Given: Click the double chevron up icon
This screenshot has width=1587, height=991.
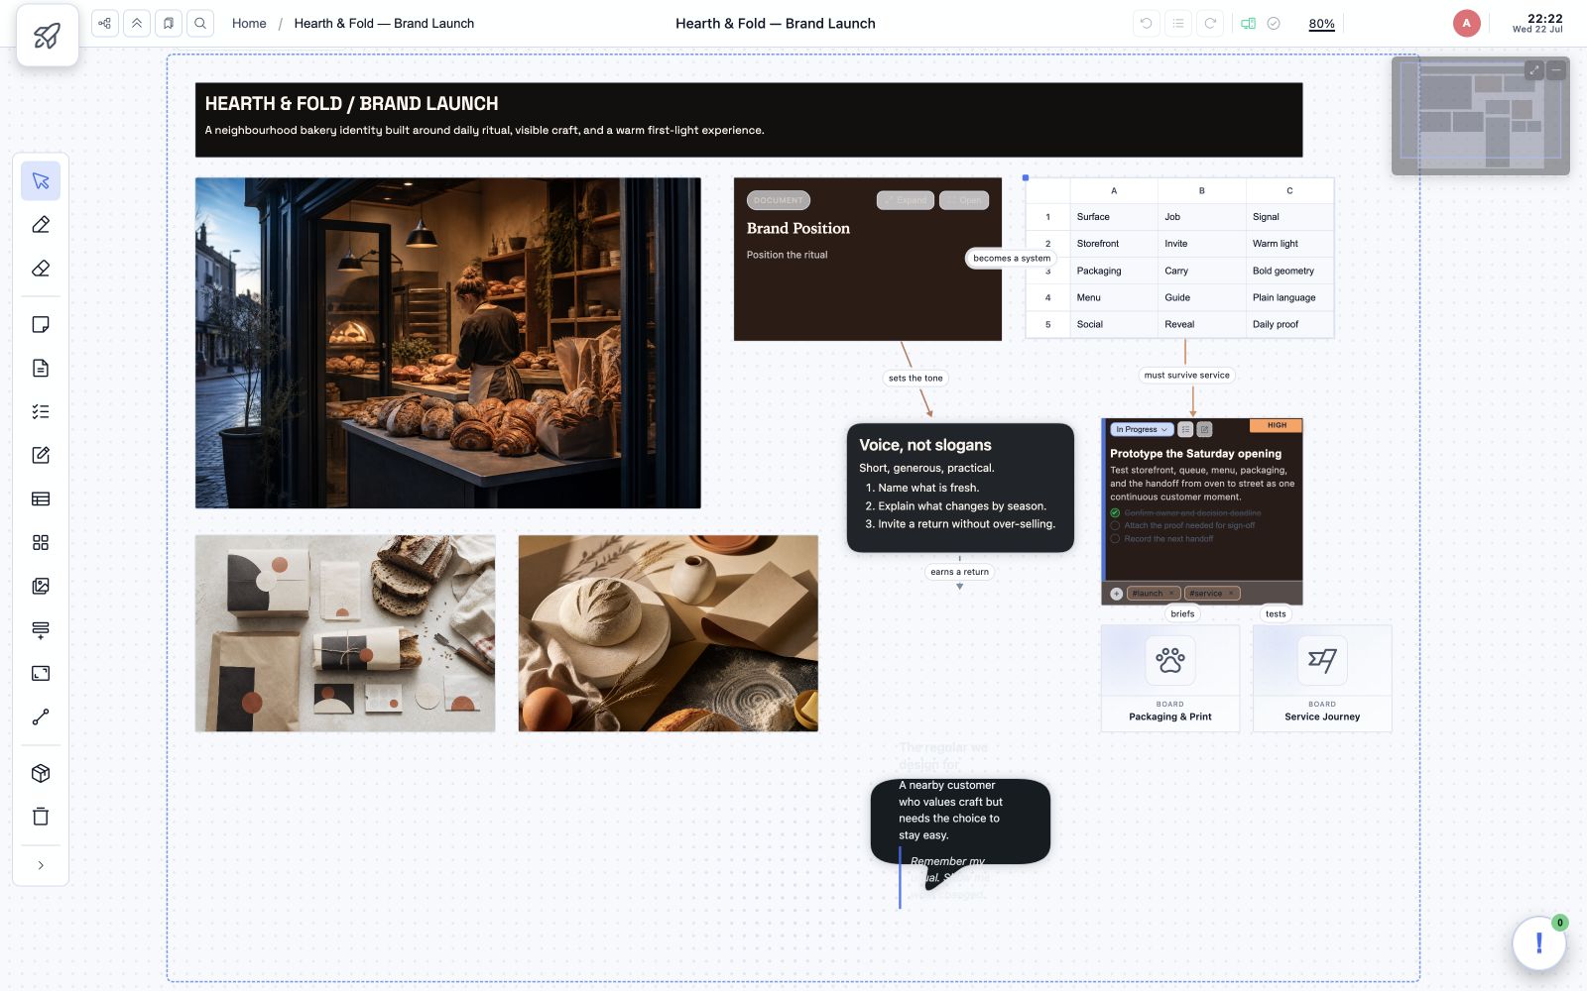Looking at the screenshot, I should [137, 23].
